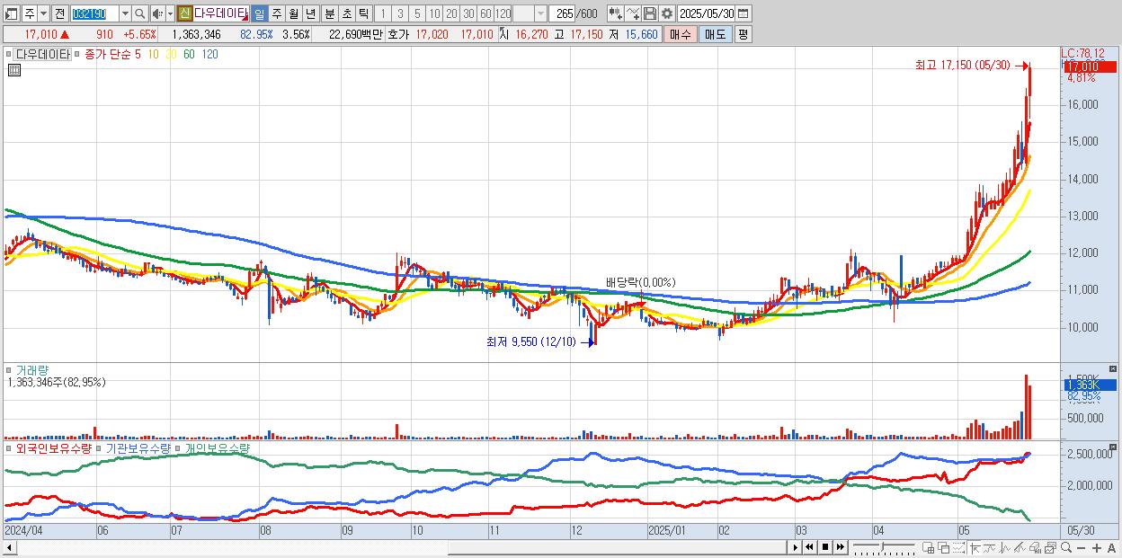Adjust the bottom playback speed slider
1122x558 pixels.
point(882,547)
